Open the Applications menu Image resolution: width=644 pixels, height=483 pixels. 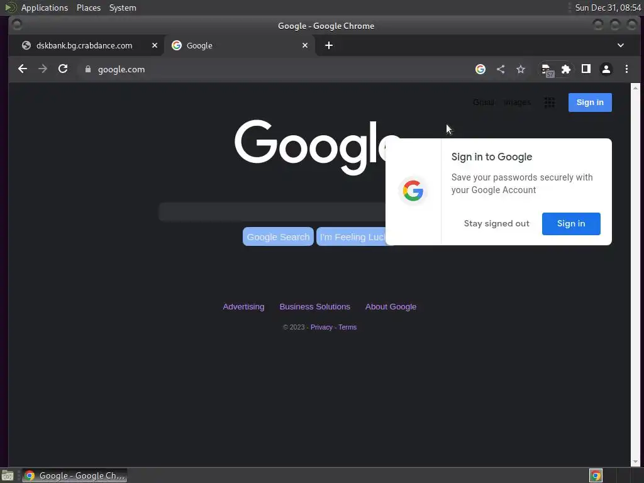[x=45, y=8]
